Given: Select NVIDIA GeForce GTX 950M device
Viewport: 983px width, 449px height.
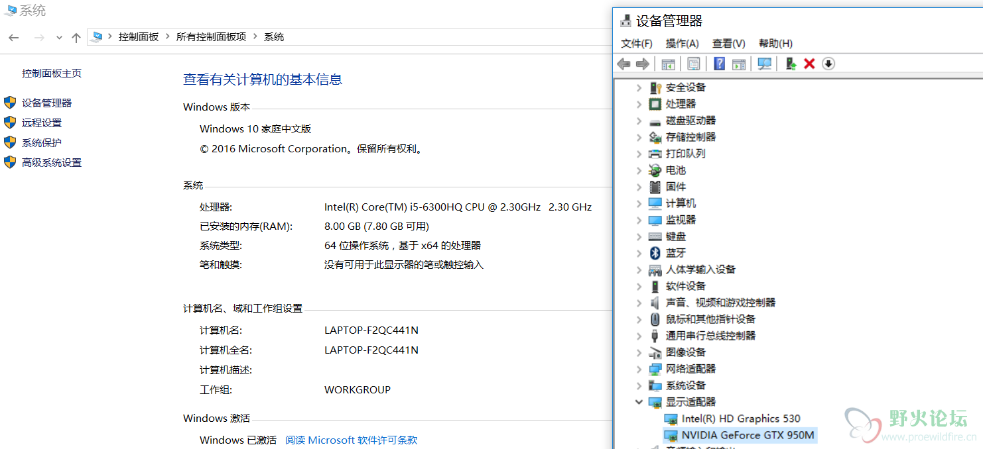Looking at the screenshot, I should [x=748, y=435].
